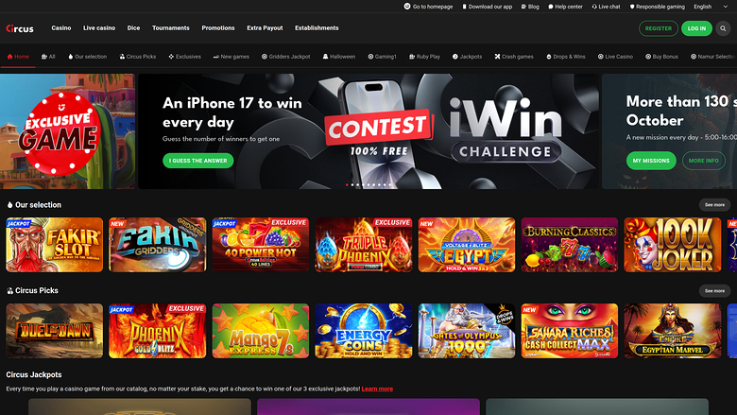The height and width of the screenshot is (415, 737).
Task: Follow the Learn more jackpots link
Action: 377,389
